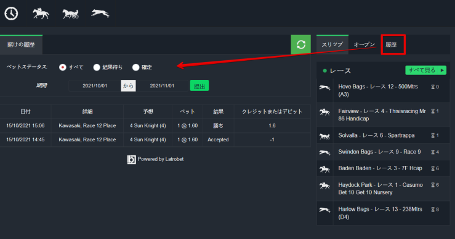The width and height of the screenshot is (455, 239).
Task: Click hourglass timer on Hove Bags row
Action: click(433, 87)
